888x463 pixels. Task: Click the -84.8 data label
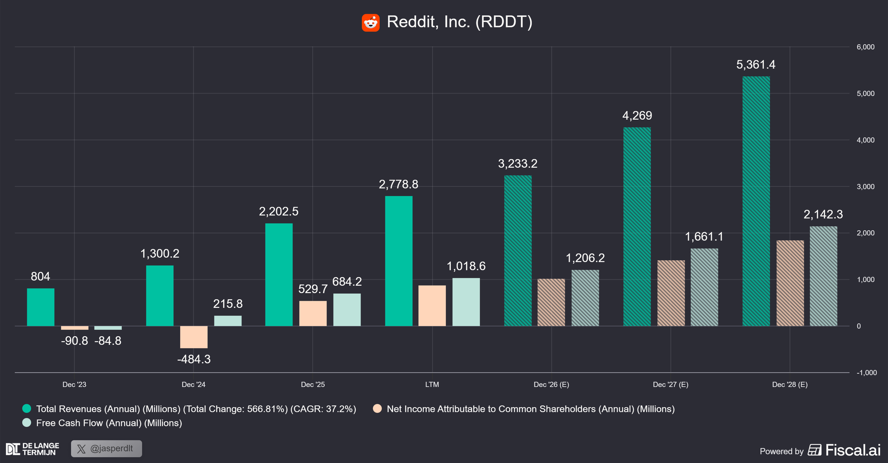click(108, 341)
